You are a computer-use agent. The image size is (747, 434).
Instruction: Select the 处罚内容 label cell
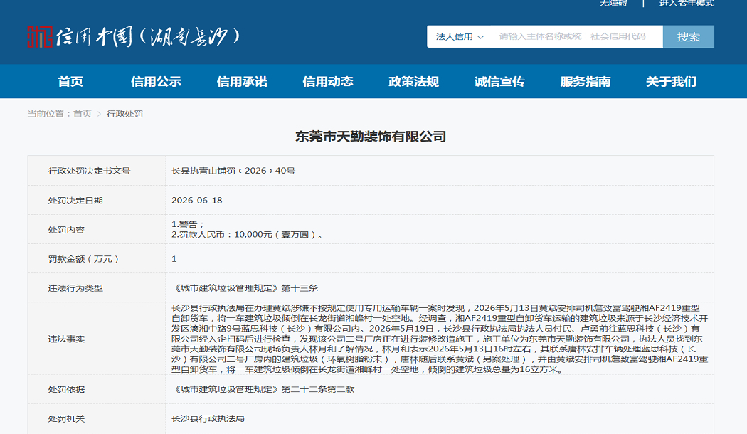[97, 229]
